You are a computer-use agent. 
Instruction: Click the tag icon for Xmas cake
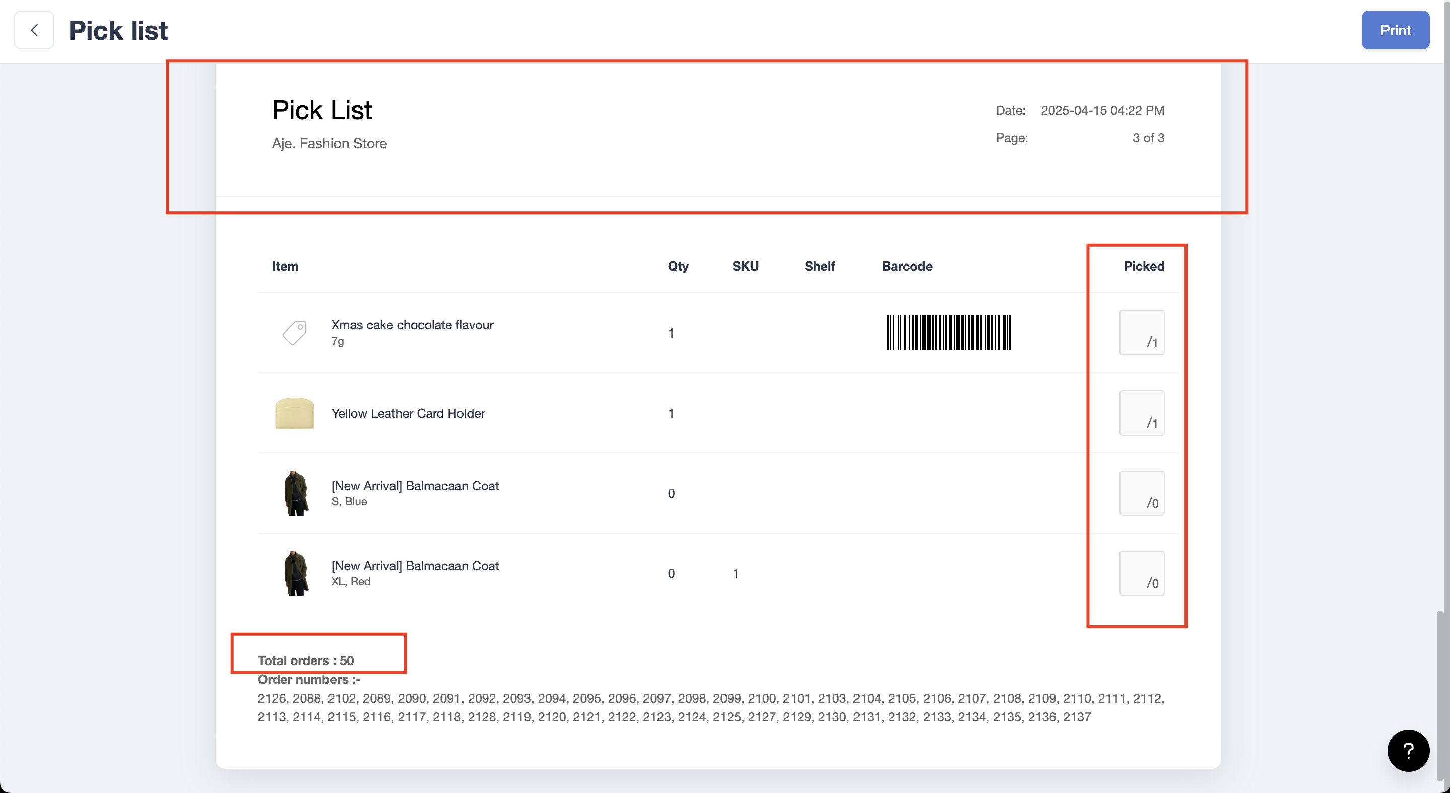tap(294, 333)
